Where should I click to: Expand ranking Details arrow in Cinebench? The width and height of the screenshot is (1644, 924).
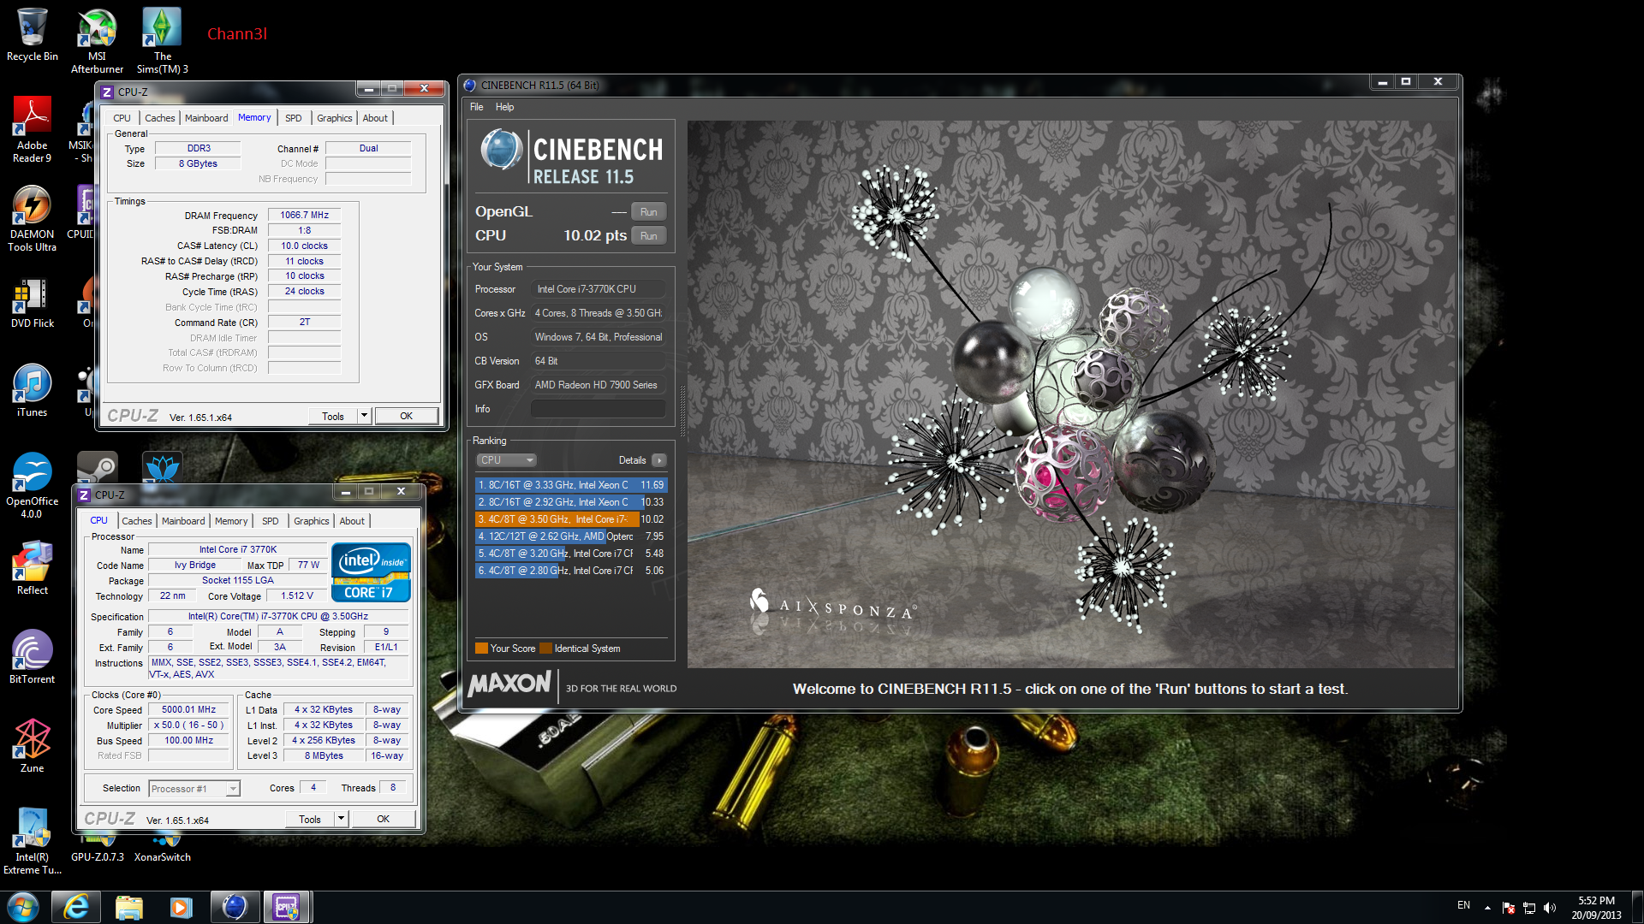tap(659, 460)
